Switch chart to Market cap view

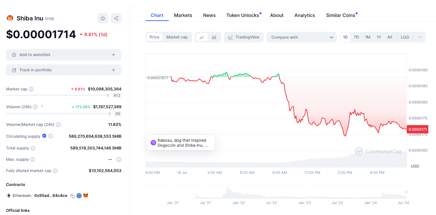point(177,37)
